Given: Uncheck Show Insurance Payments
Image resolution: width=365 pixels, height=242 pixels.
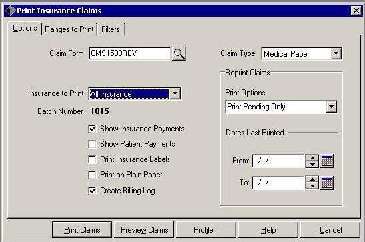Looking at the screenshot, I should pyautogui.click(x=92, y=129).
